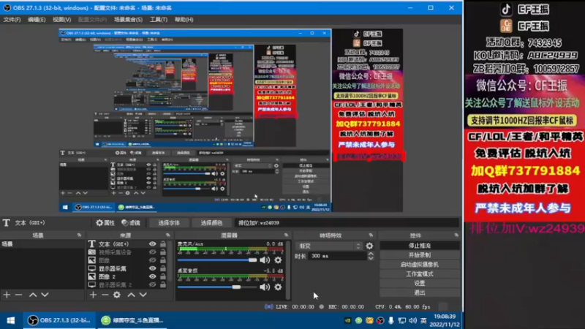
Task: Undock the 来源 panel via header icon
Action: click(x=168, y=235)
